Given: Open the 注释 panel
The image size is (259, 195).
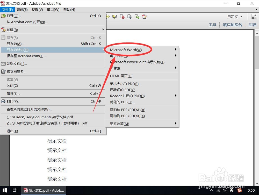Looking at the screenshot, I should point(252,25).
